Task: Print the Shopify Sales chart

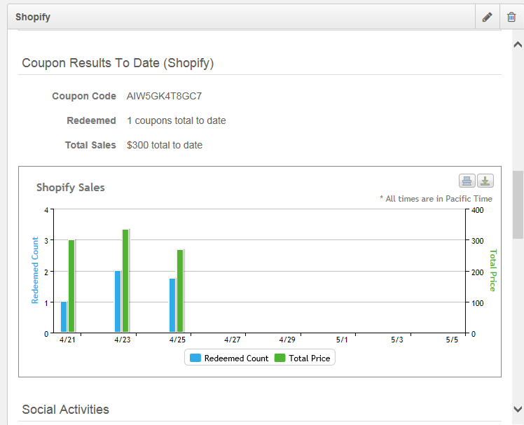Action: pyautogui.click(x=467, y=181)
